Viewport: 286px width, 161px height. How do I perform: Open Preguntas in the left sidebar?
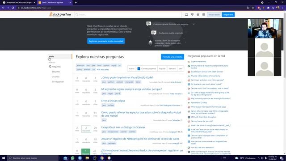coord(56,67)
